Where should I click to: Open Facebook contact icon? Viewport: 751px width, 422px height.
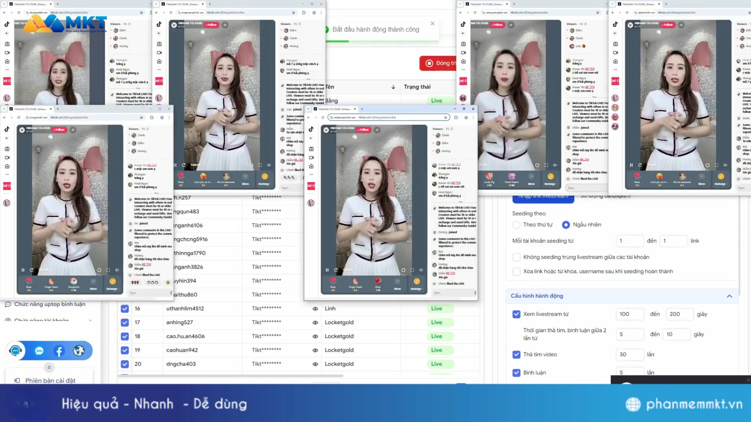click(59, 351)
